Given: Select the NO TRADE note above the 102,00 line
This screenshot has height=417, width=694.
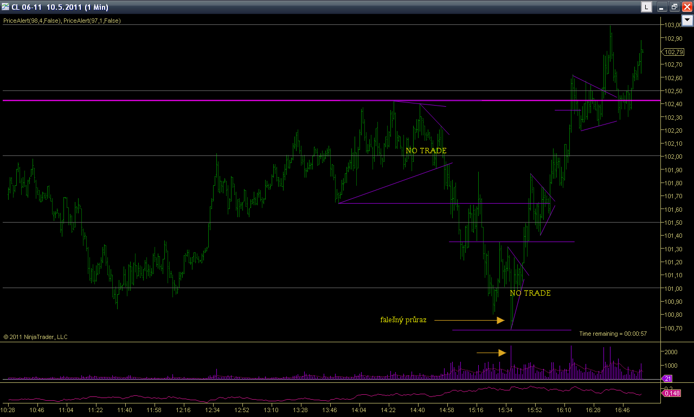Looking at the screenshot, I should (426, 151).
